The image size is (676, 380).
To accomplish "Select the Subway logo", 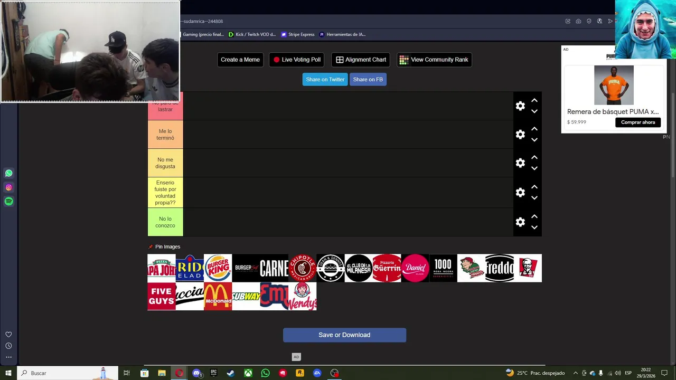I will 246,296.
